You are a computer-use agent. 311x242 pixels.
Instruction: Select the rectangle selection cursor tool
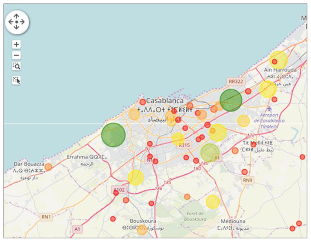17,80
